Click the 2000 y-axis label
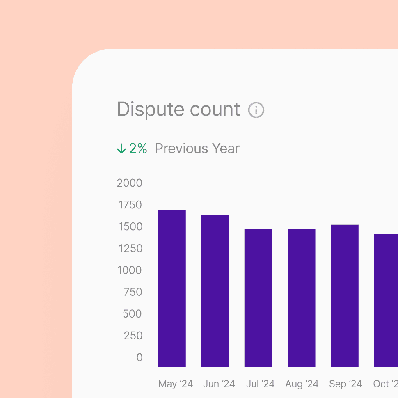Viewport: 398px width, 398px height. 130,183
